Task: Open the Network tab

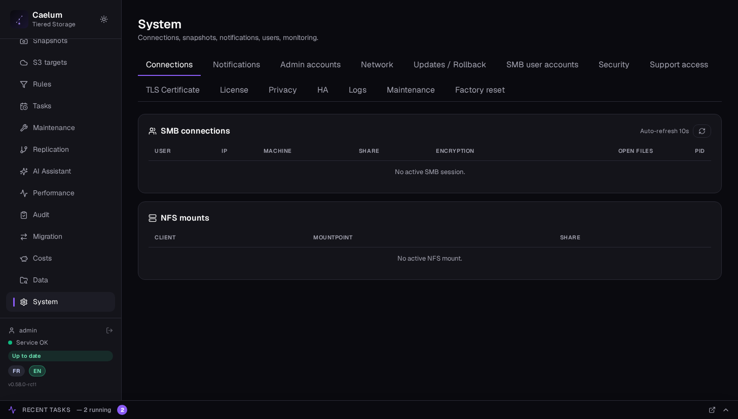Action: tap(377, 65)
